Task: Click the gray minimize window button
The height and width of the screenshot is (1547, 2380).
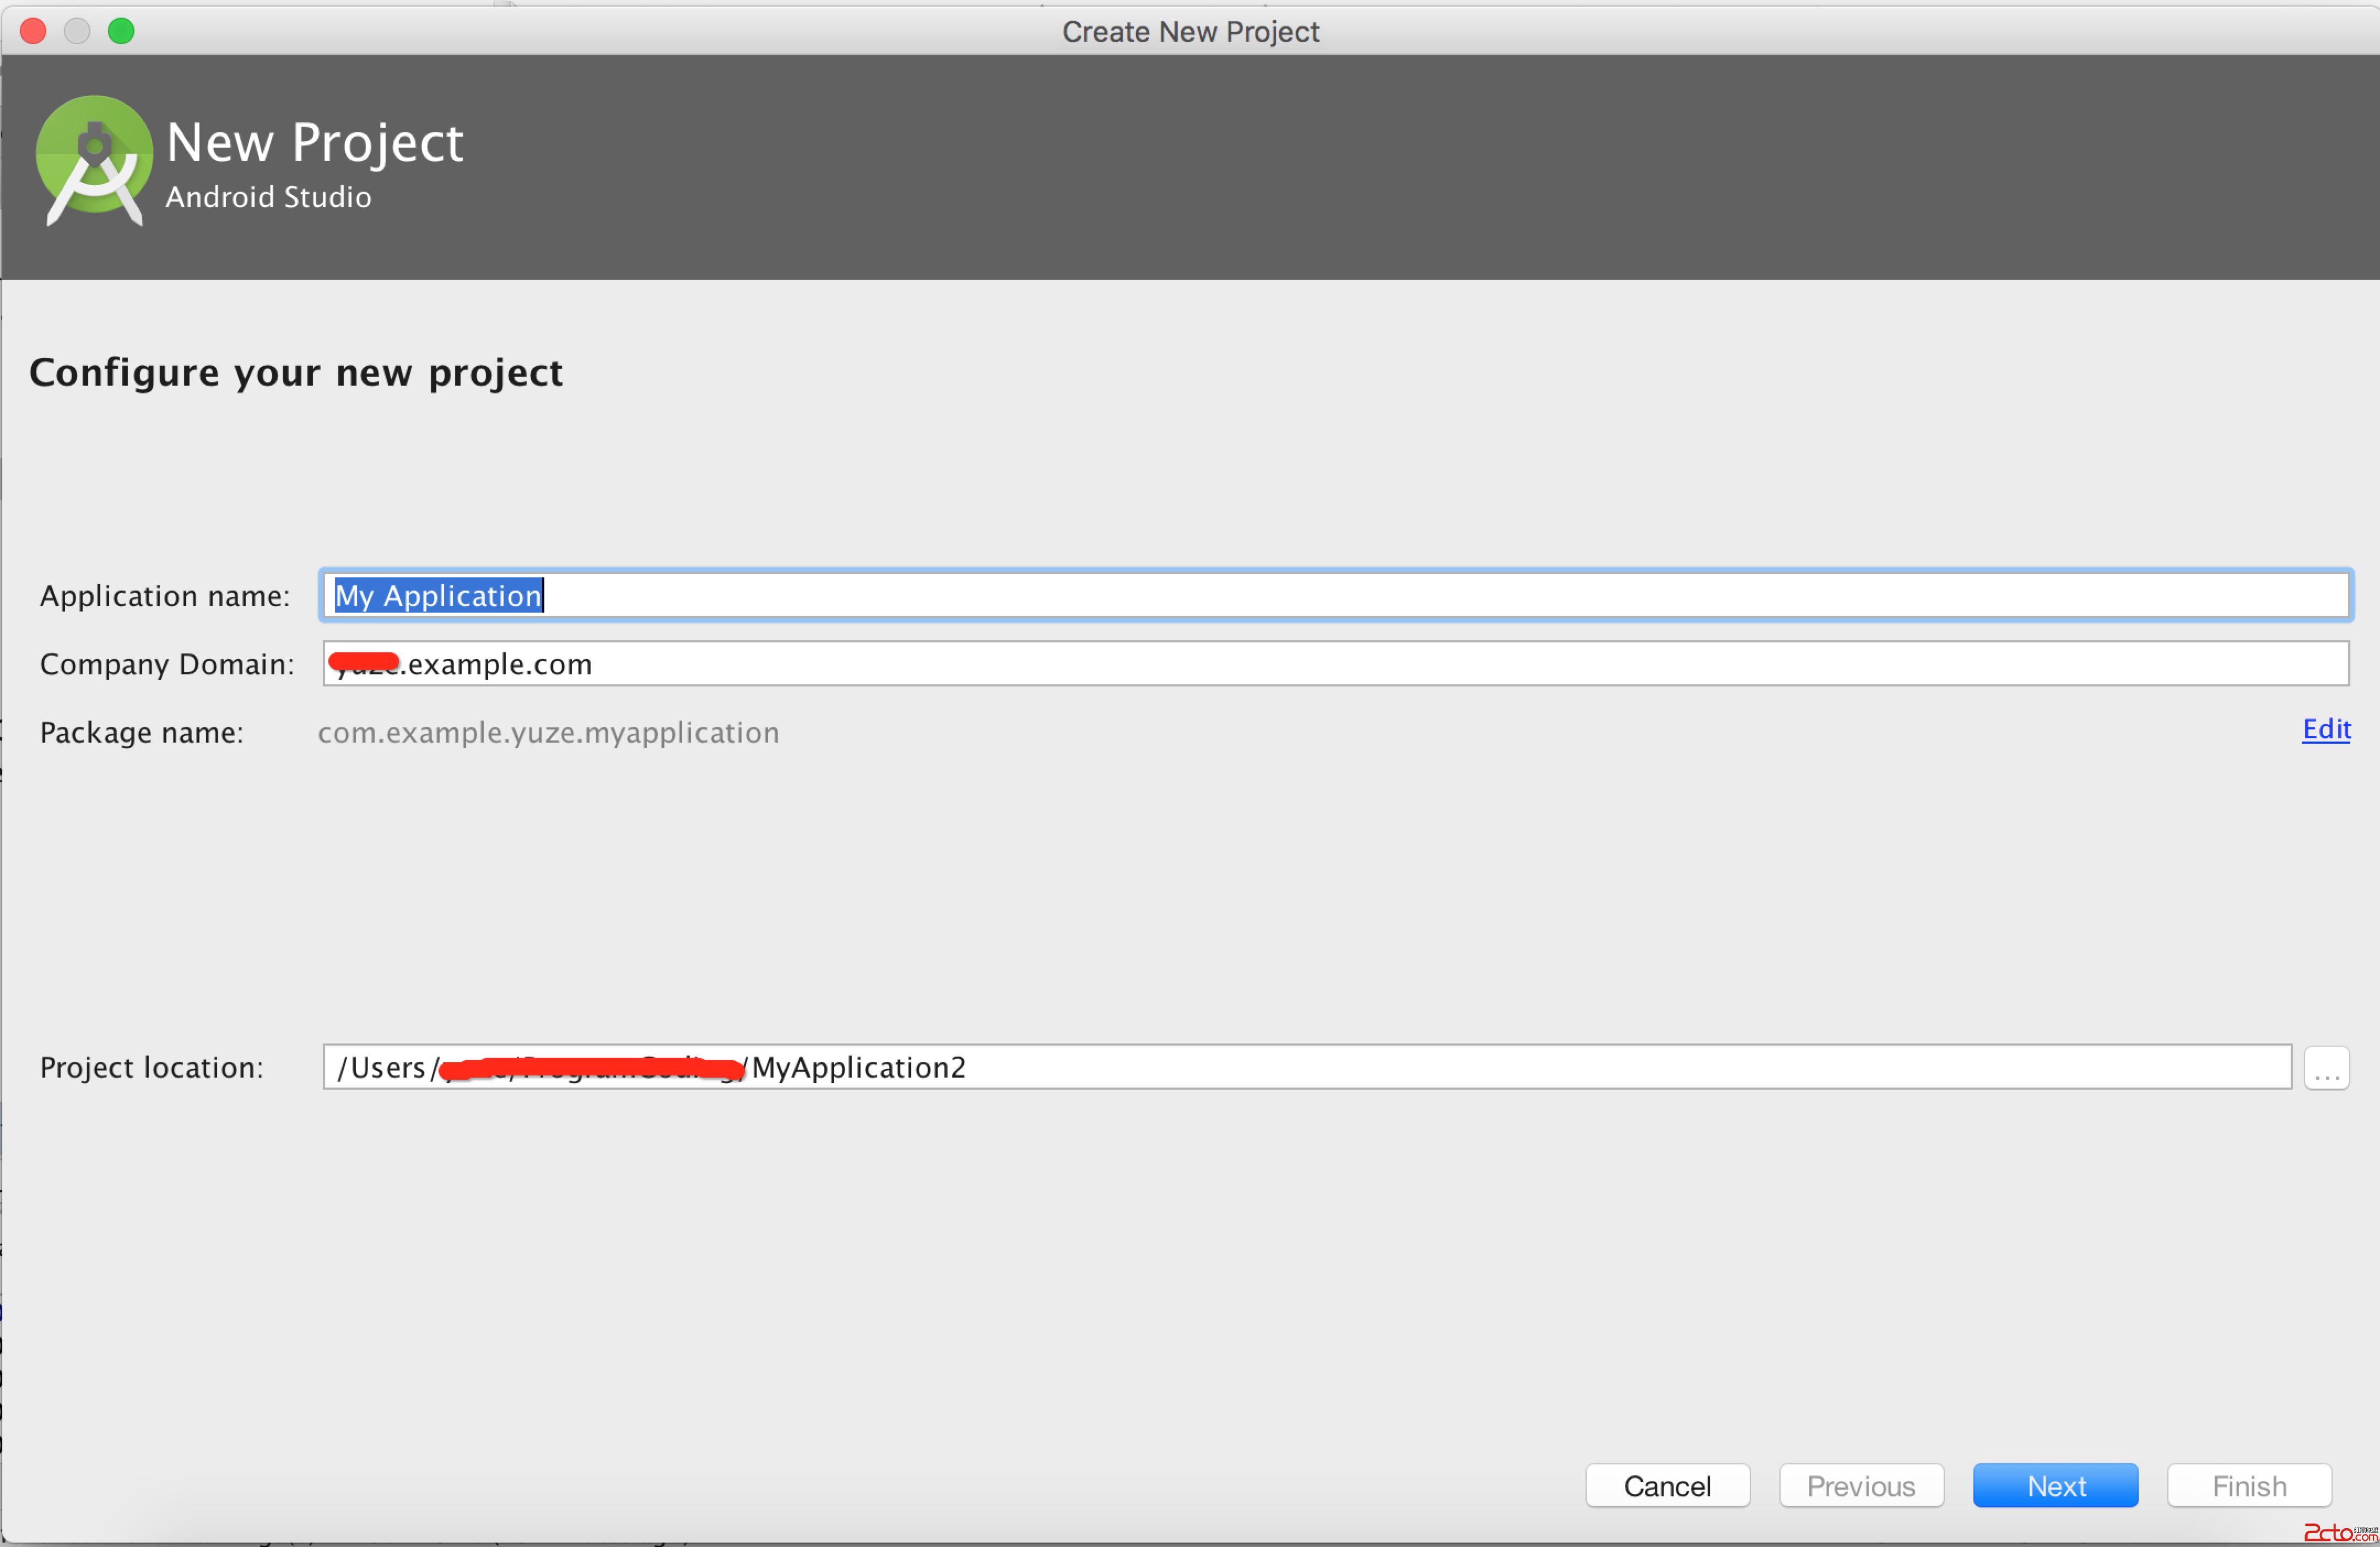Action: pyautogui.click(x=77, y=31)
